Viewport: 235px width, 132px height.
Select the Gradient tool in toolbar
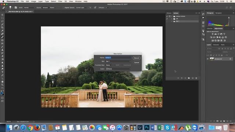tap(2, 59)
